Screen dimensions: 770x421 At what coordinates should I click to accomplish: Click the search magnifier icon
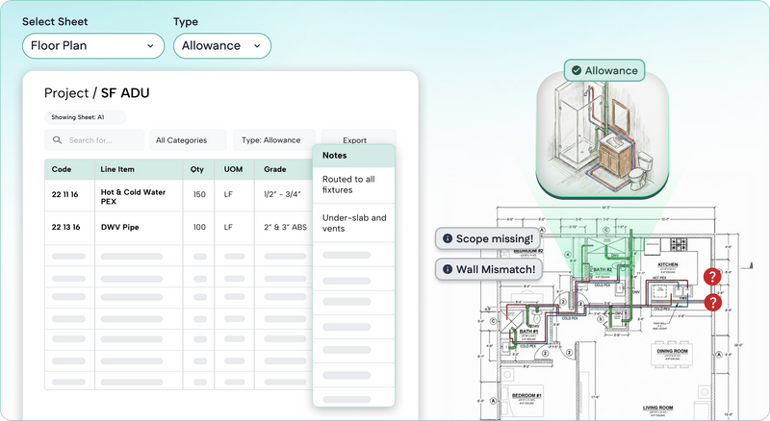click(x=59, y=140)
